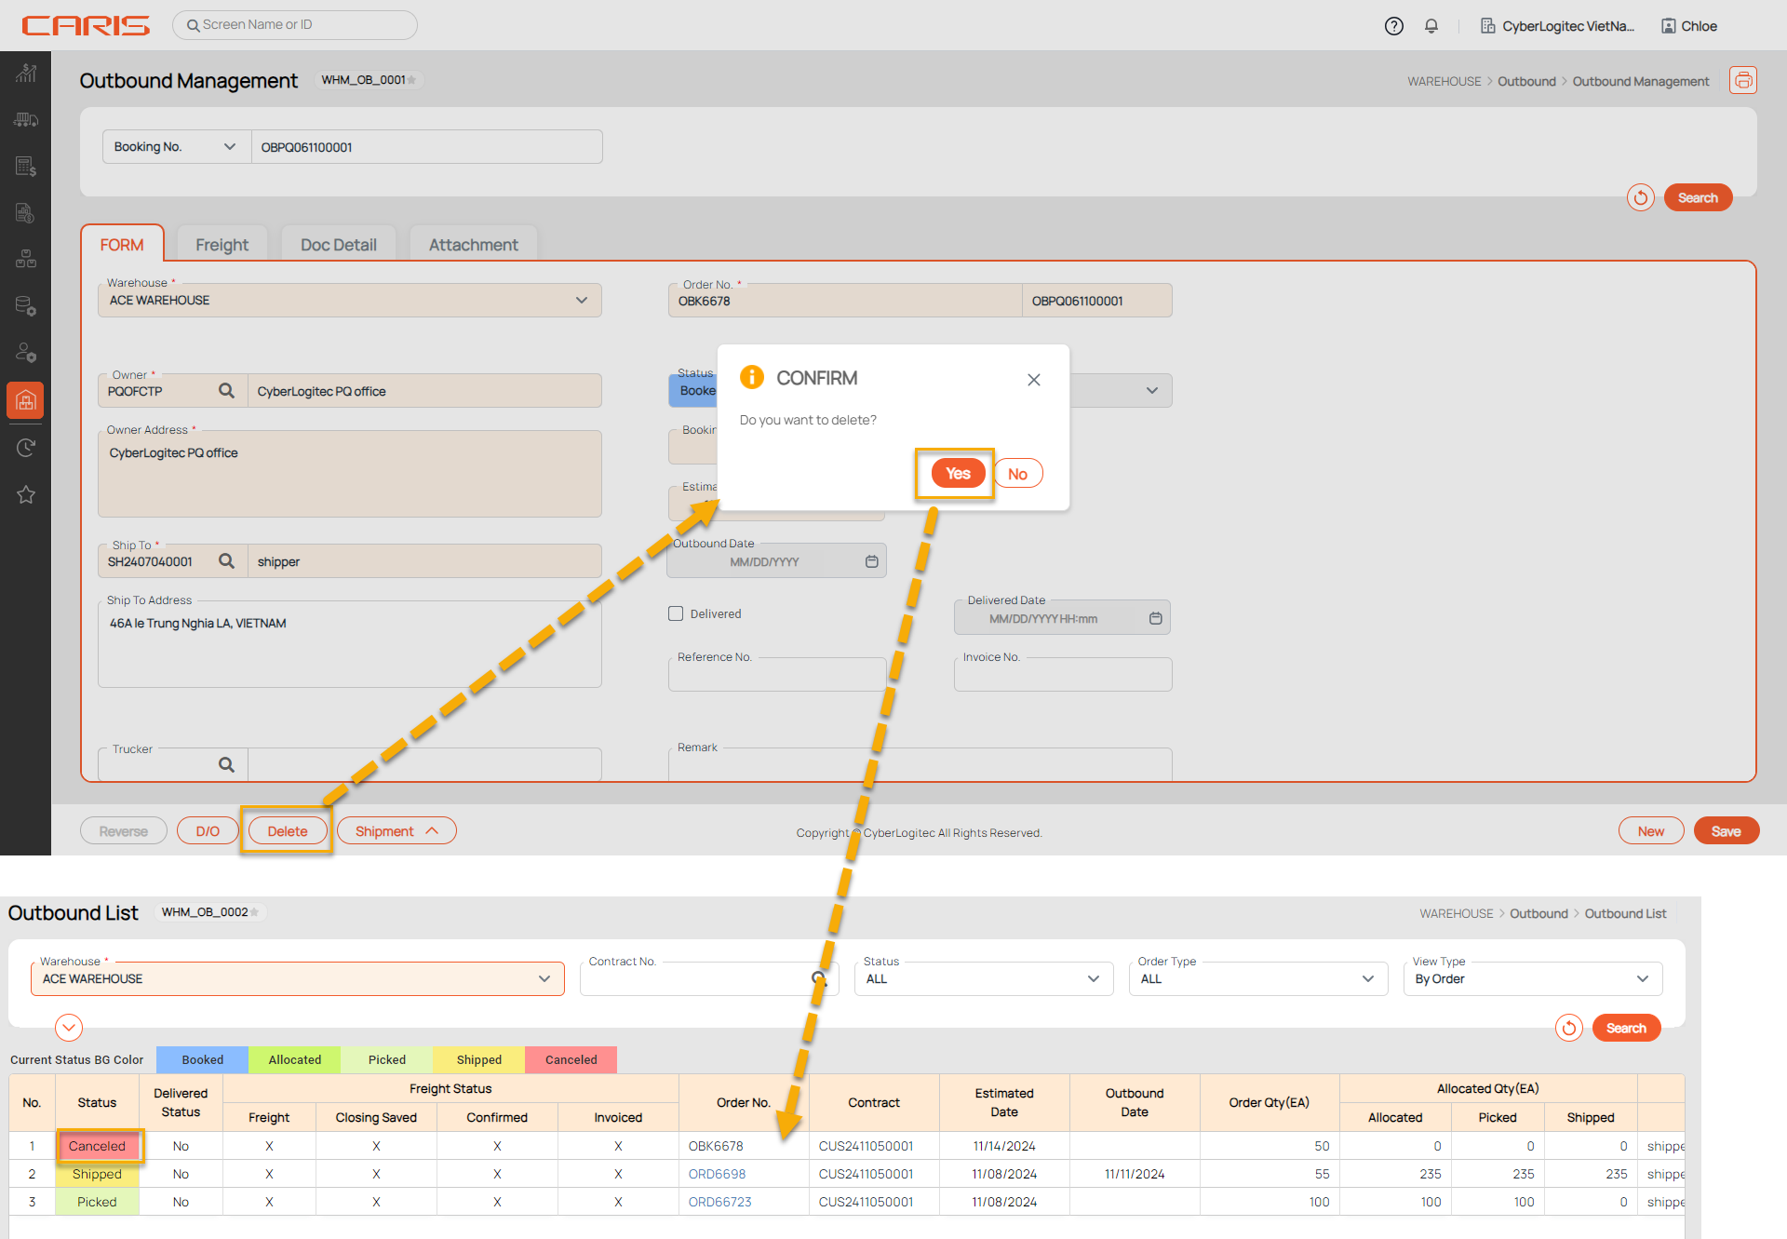Open the history clock sidebar icon

click(x=26, y=448)
